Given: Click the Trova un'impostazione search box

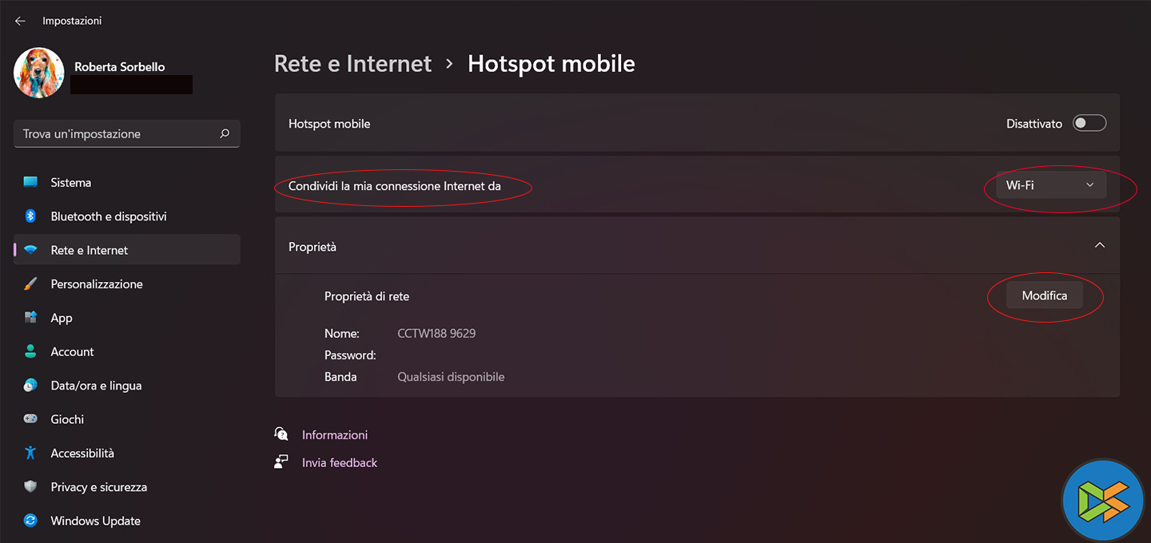Looking at the screenshot, I should click(120, 134).
